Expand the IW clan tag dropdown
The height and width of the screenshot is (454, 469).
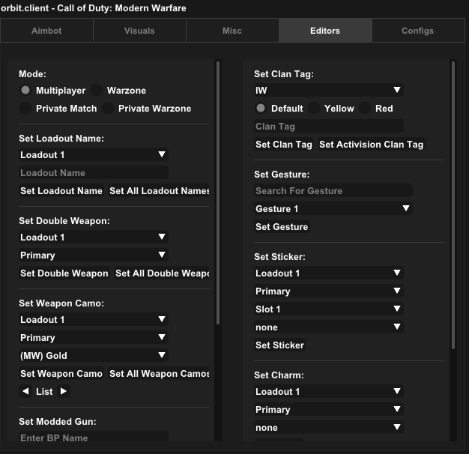[328, 91]
